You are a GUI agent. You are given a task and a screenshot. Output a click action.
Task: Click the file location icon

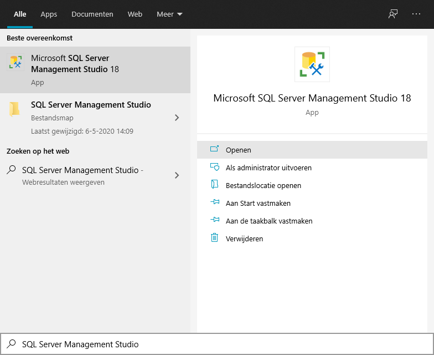pos(215,184)
